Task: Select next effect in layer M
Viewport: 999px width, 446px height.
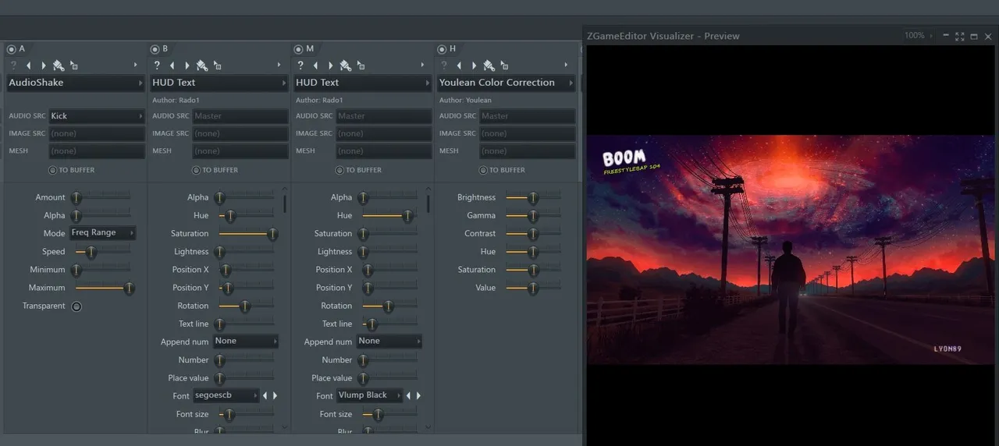Action: (x=330, y=65)
